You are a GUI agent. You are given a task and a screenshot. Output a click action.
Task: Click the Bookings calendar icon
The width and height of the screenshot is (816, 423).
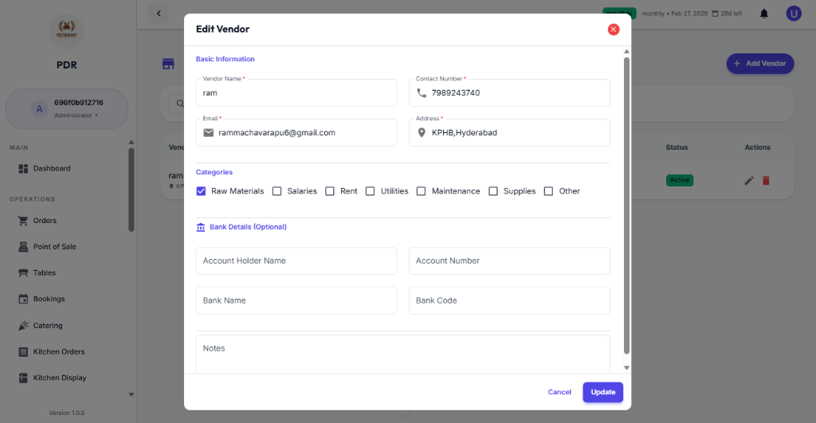point(23,300)
